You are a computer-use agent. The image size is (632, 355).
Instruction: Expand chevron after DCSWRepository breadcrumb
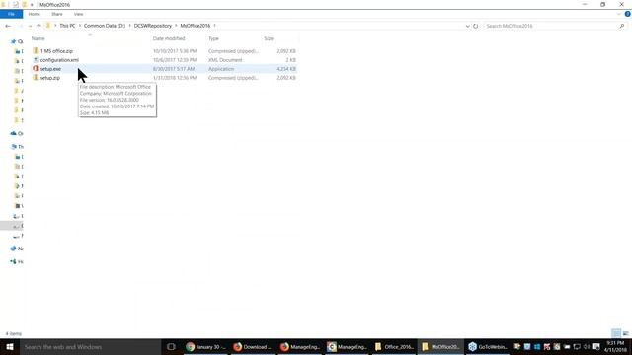pyautogui.click(x=176, y=26)
